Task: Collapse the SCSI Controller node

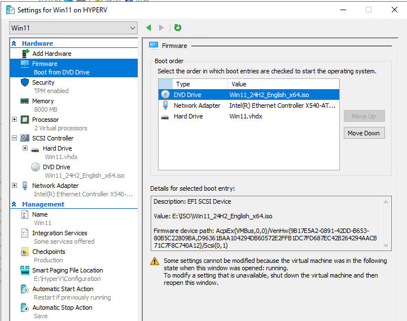Action: 15,138
